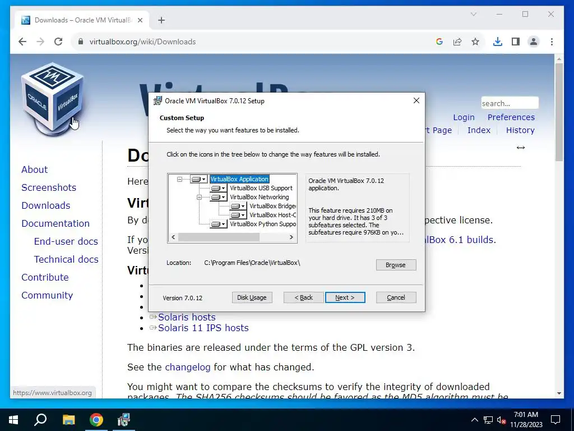The height and width of the screenshot is (431, 574).
Task: Open the Windows Start menu
Action: click(x=13, y=420)
